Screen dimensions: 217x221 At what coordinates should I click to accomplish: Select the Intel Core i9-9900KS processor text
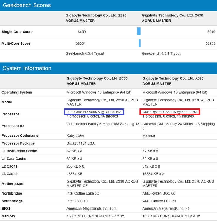pos(94,112)
